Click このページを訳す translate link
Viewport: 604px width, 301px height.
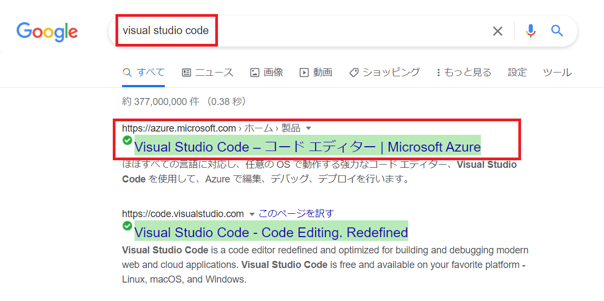tap(296, 214)
